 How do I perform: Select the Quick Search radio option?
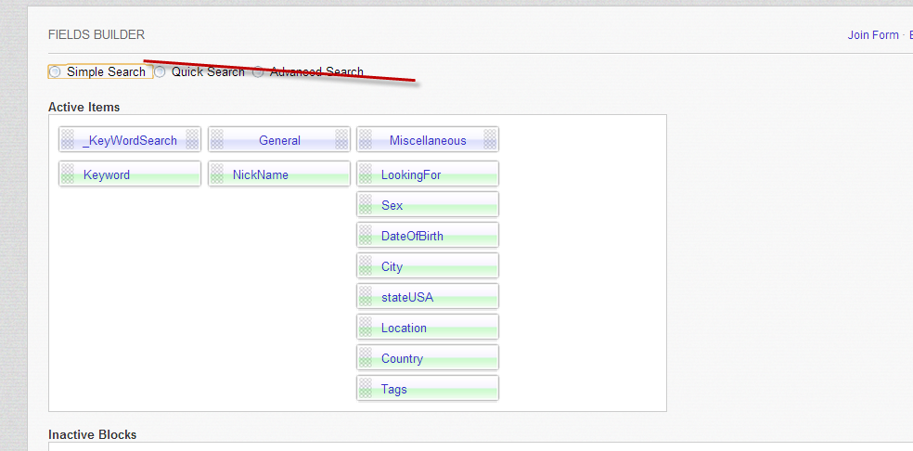coord(161,71)
